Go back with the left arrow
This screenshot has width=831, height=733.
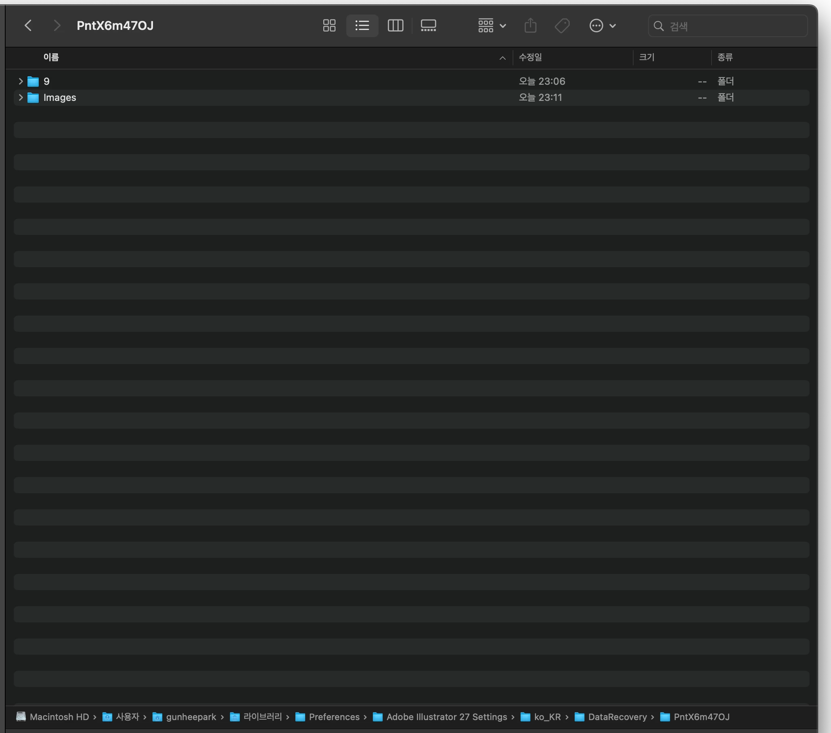pos(28,25)
